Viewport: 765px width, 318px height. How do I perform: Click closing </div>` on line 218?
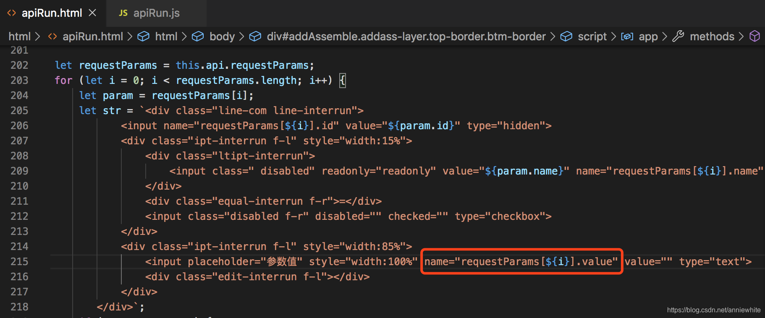point(118,307)
